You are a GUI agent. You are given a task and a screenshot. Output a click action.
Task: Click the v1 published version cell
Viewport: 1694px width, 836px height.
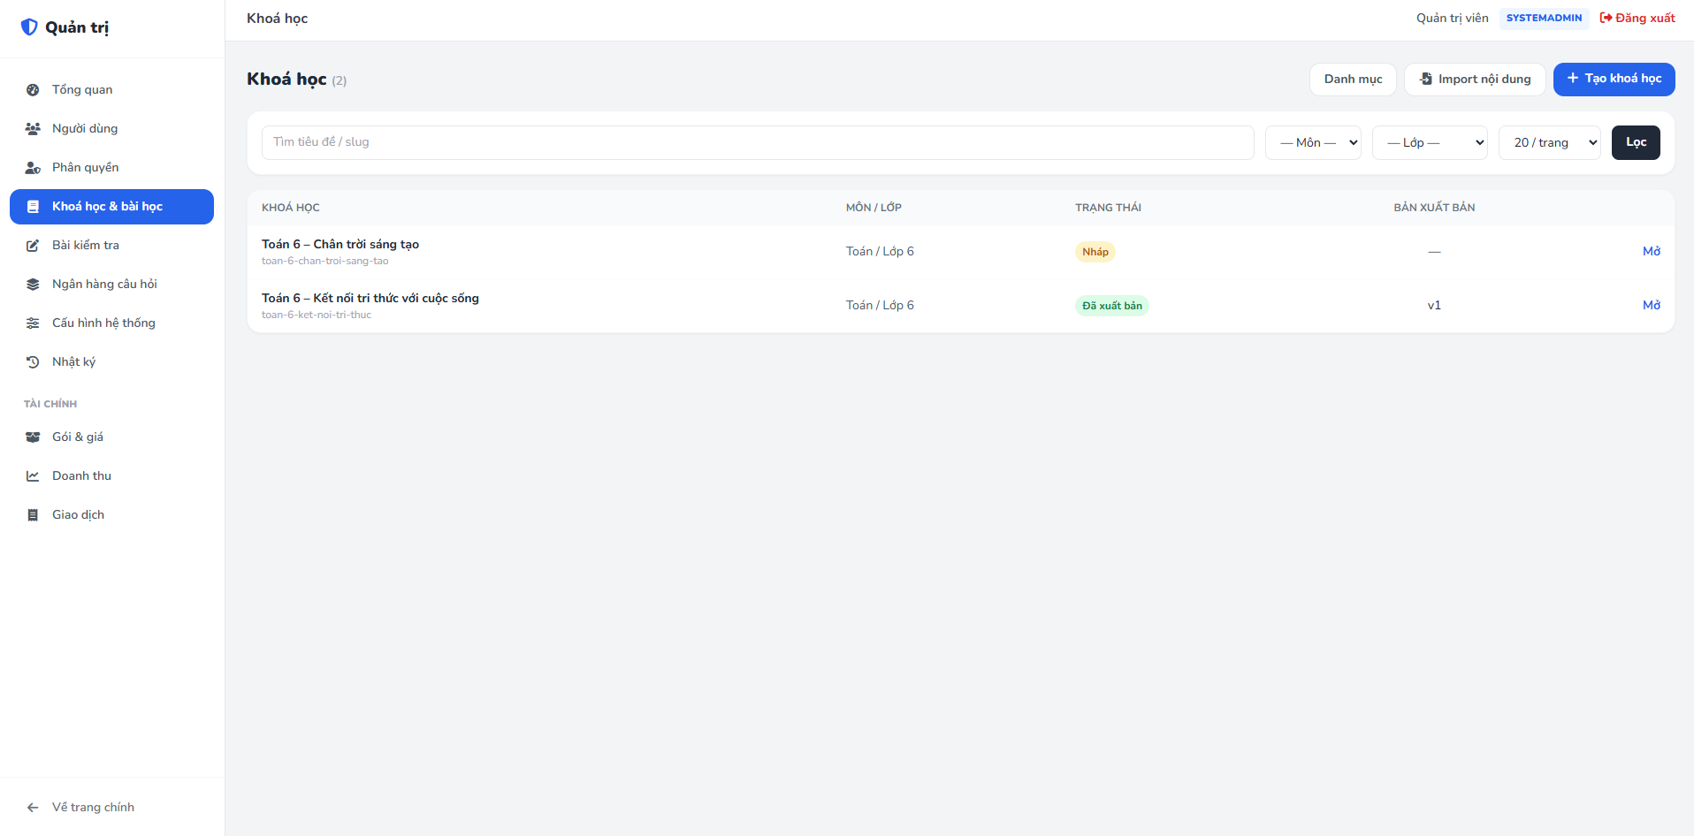coord(1434,306)
